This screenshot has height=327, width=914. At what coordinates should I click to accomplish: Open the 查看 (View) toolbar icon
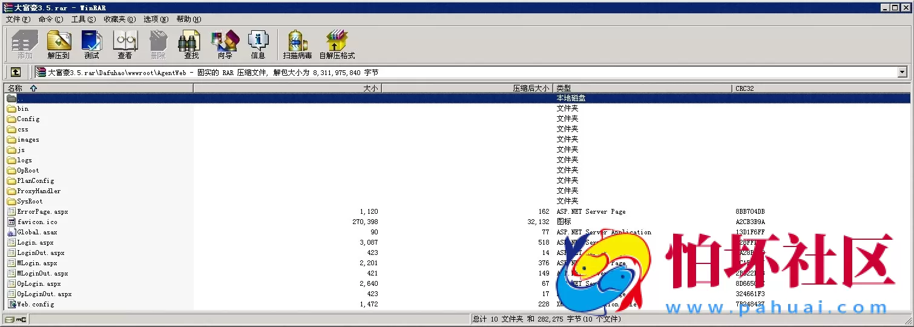(x=125, y=44)
